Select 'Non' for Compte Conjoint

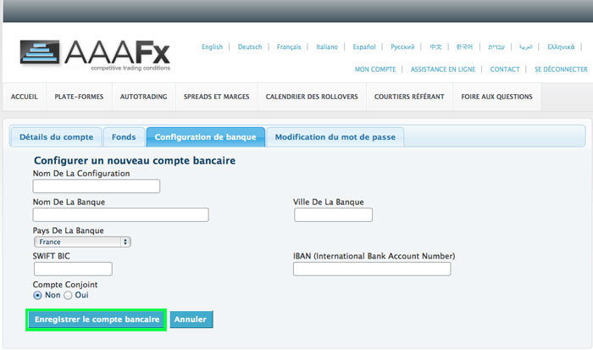pos(38,295)
